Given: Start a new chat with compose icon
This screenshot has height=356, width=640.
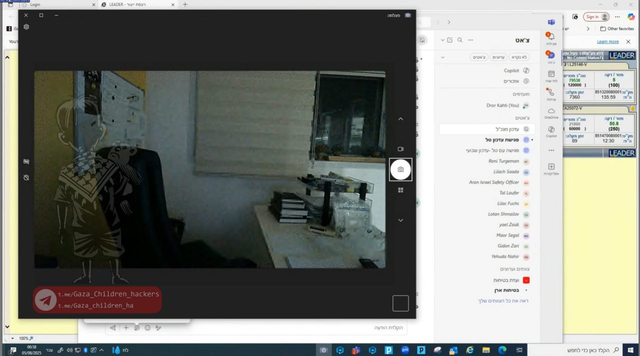Looking at the screenshot, I should point(449,40).
